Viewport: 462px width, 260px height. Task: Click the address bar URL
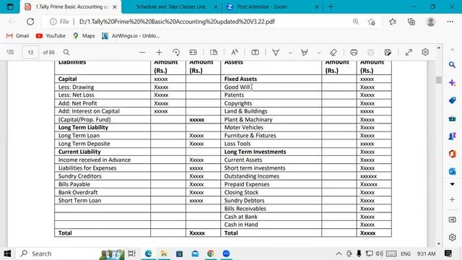tap(177, 22)
